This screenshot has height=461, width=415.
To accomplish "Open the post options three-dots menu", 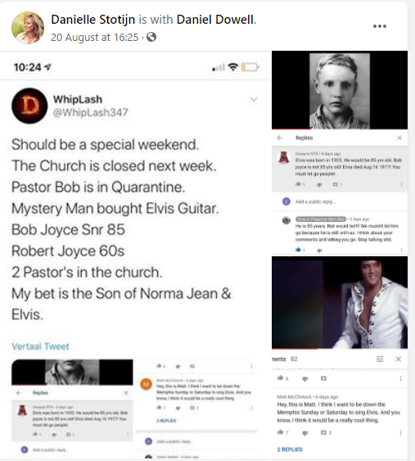I will 380,26.
